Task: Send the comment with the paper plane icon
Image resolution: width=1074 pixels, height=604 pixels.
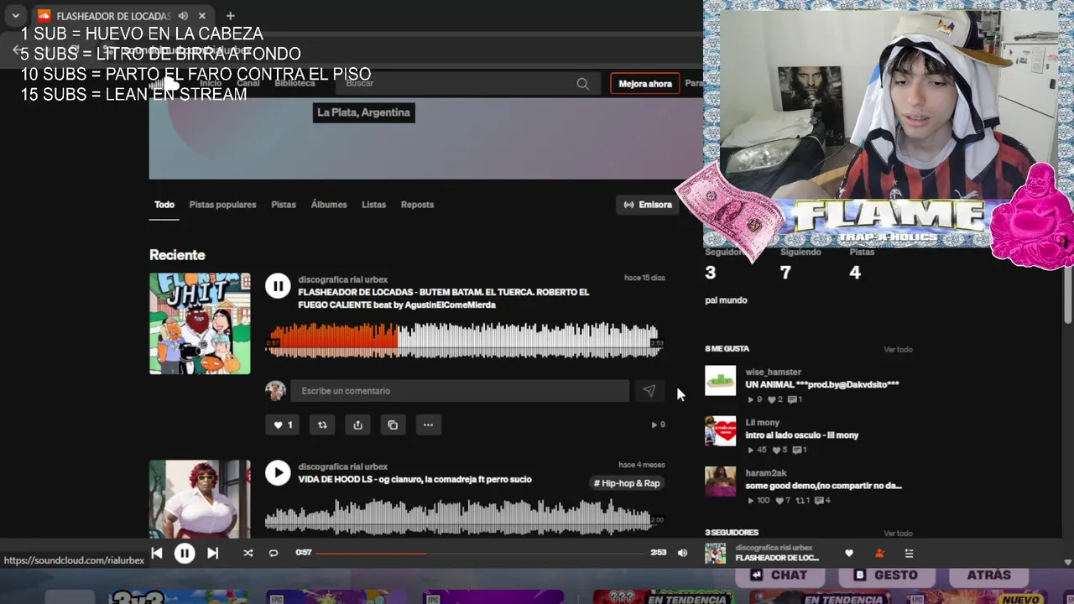Action: coord(649,391)
